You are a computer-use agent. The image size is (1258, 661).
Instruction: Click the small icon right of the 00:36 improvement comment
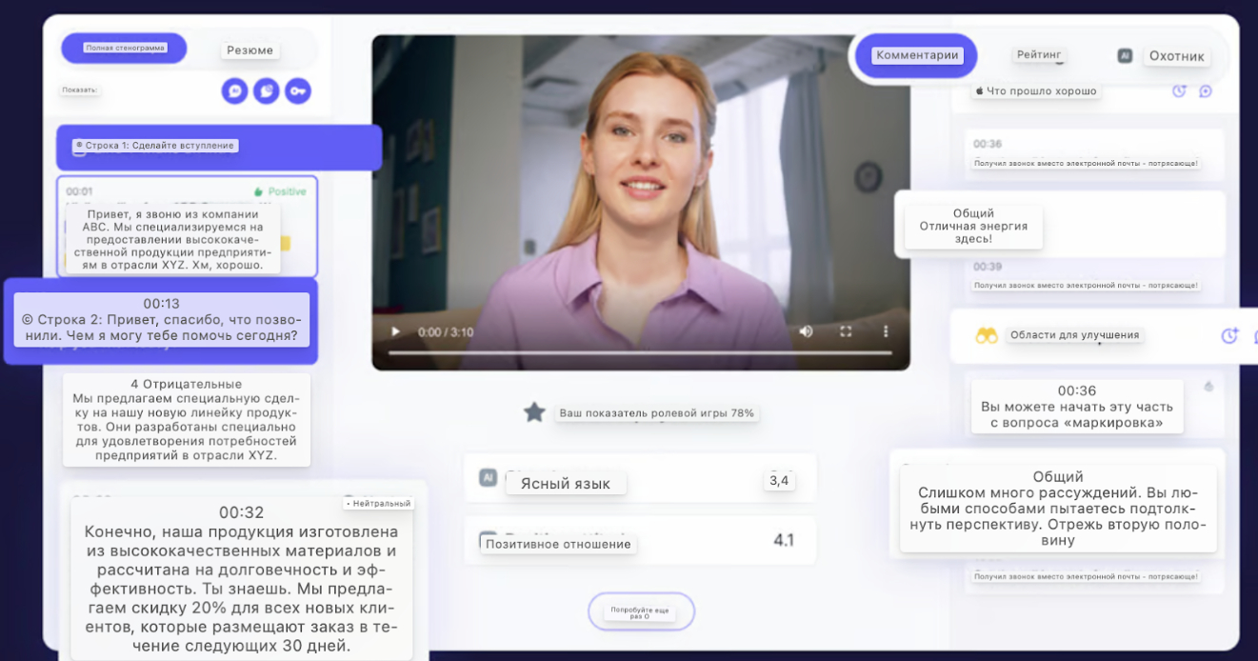coord(1209,387)
